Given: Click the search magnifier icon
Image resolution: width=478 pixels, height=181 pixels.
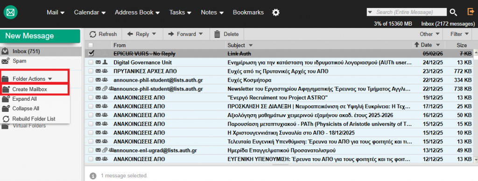Looking at the screenshot, I should (x=453, y=12).
